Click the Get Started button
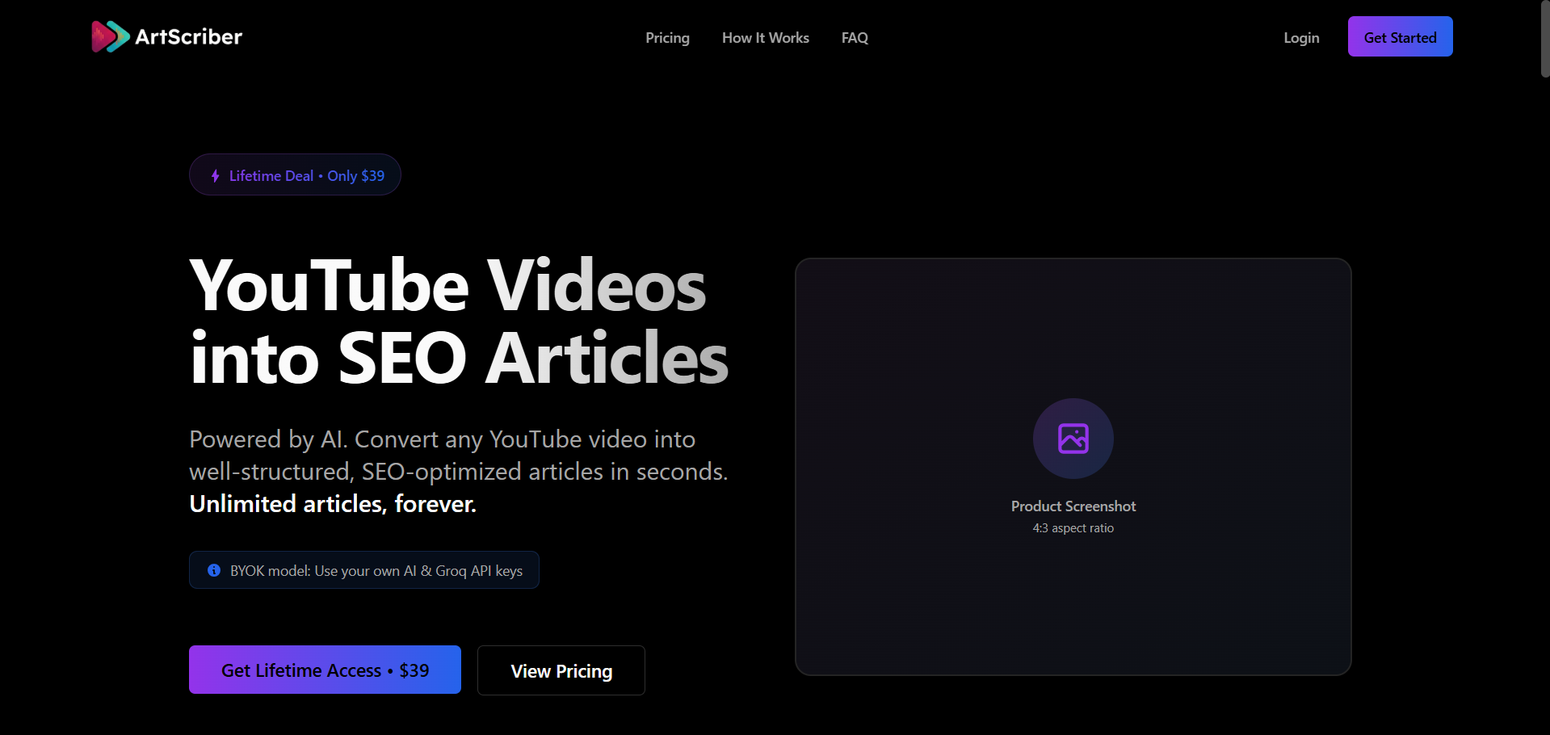 1400,36
